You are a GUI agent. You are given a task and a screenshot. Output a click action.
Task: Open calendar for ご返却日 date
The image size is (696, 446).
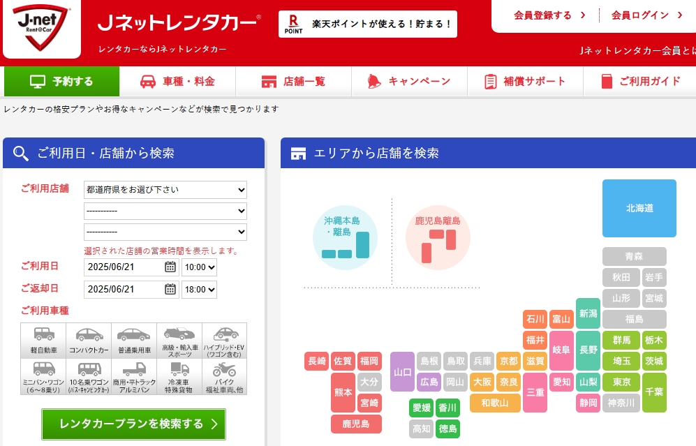(x=170, y=289)
